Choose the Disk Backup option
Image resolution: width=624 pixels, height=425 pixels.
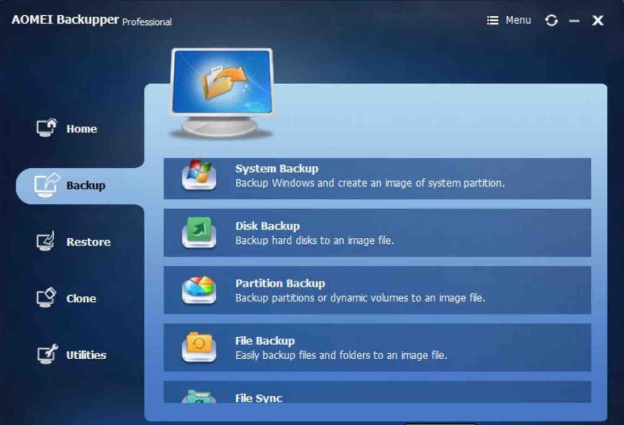378,232
